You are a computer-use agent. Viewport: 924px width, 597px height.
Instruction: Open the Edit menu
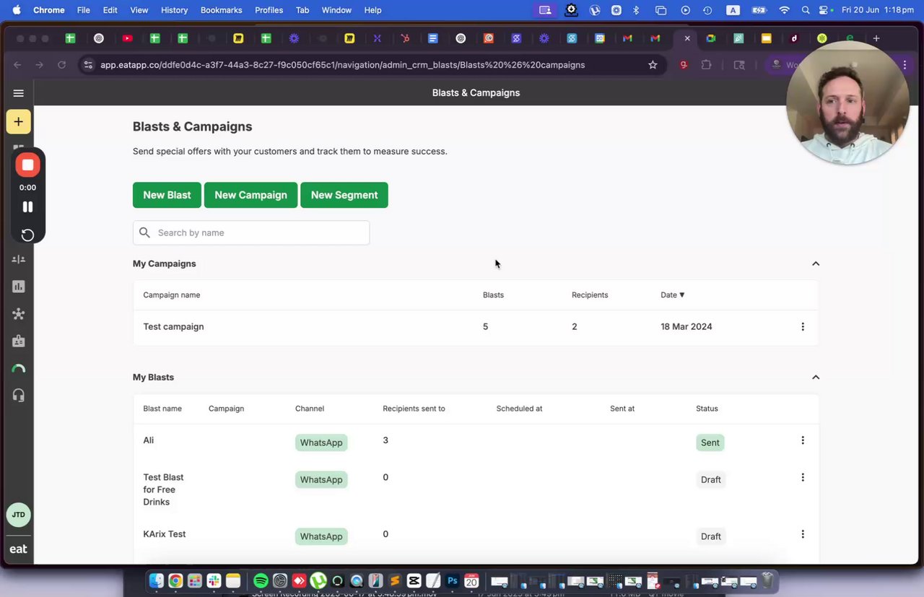[110, 10]
